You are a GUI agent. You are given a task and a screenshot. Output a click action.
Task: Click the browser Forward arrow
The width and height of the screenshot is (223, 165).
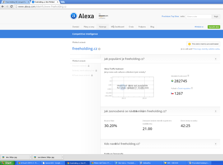tap(7, 7)
